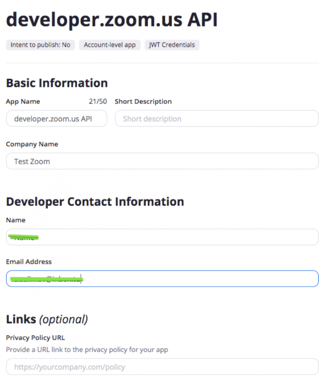Viewport: 319px width, 376px height.
Task: Click the '21/50' character counter
Action: pos(98,102)
